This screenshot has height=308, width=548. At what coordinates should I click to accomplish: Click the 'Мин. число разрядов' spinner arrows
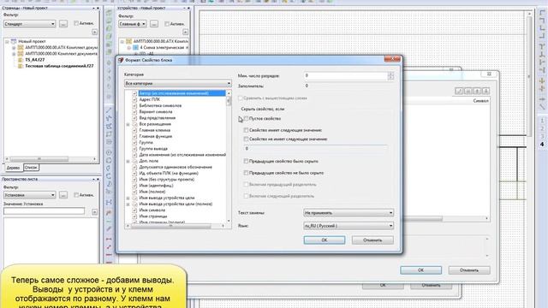pos(390,76)
